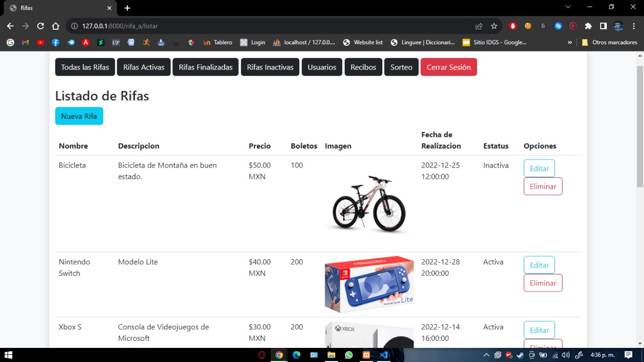Screen dimensions: 644x362
Task: Toggle the browser side panel icon
Action: pos(603,26)
